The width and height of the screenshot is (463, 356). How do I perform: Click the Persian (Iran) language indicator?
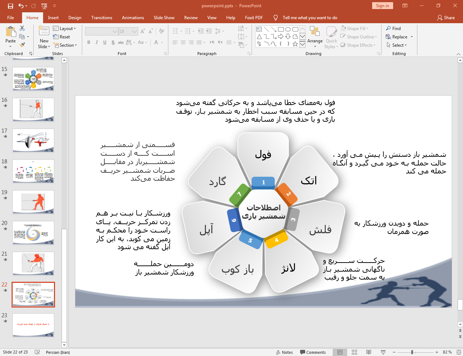(x=58, y=352)
